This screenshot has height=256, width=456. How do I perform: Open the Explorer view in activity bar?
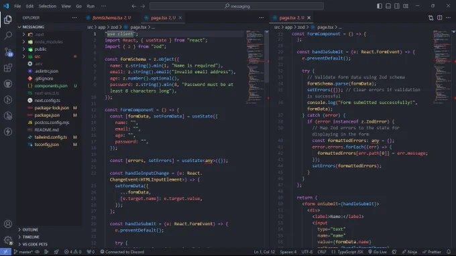pos(8,19)
